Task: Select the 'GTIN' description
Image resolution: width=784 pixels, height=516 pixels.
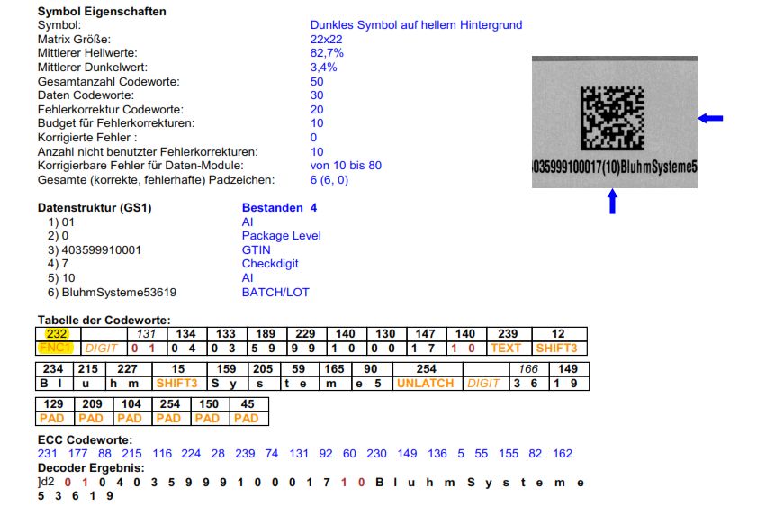Action: pos(256,250)
